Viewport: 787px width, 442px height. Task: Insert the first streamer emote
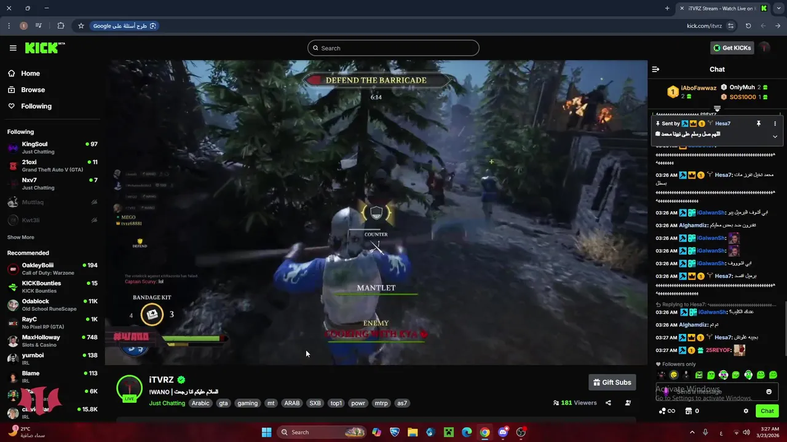(662, 375)
